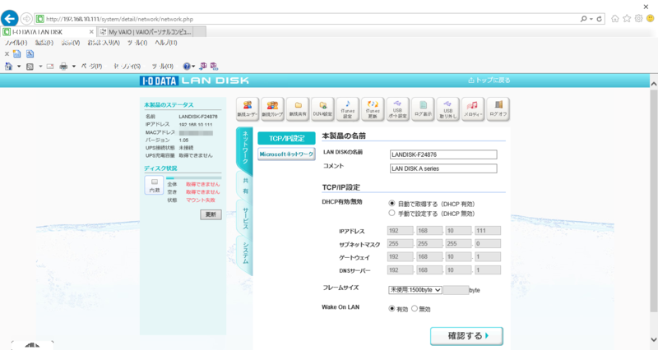Select the Microsoftネットワーク tab
Screen dimensions: 658x350
(x=286, y=154)
